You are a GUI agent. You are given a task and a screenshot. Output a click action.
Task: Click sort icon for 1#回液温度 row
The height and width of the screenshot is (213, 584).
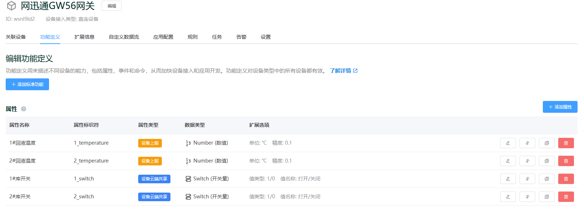coord(527,143)
